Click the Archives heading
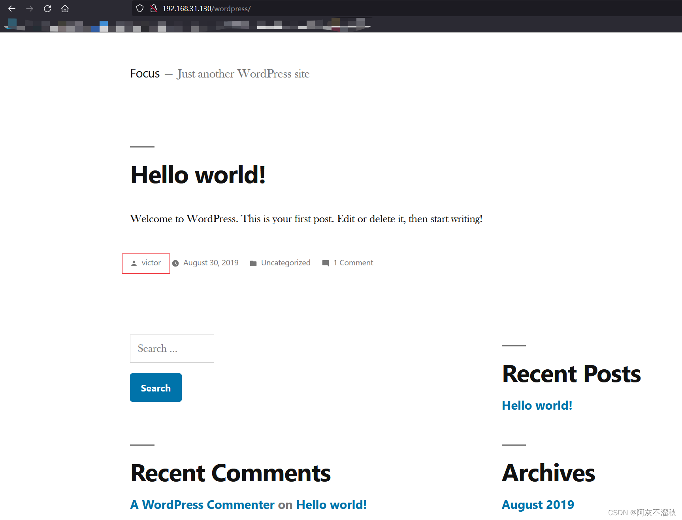The width and height of the screenshot is (682, 520). pos(548,473)
